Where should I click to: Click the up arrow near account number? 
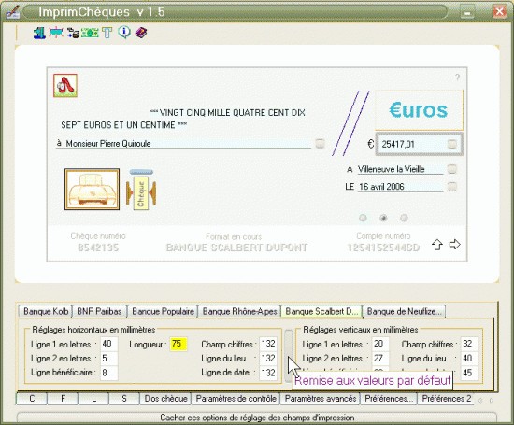point(437,245)
